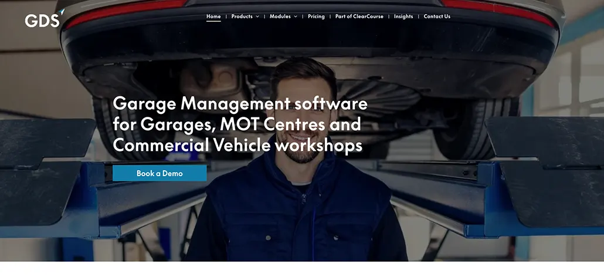Click the Garage Management software headline
The image size is (604, 280).
[x=240, y=124]
